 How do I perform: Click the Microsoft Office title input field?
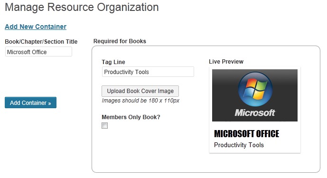click(38, 52)
